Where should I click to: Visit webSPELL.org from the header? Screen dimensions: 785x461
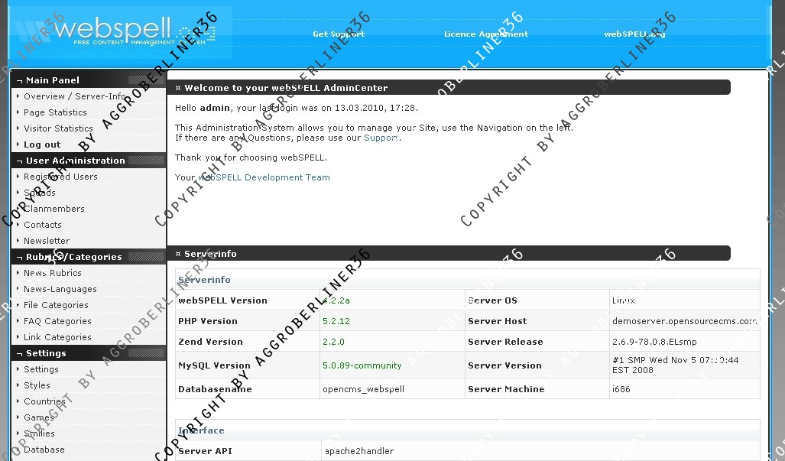[634, 34]
